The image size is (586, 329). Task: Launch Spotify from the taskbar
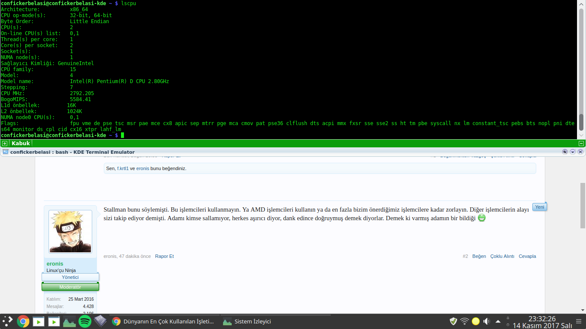[85, 321]
